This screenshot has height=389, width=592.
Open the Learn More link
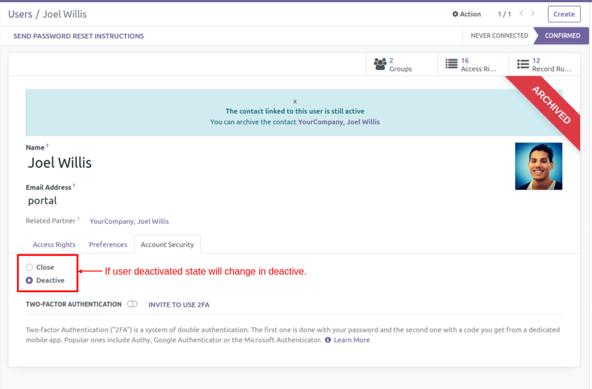[352, 340]
